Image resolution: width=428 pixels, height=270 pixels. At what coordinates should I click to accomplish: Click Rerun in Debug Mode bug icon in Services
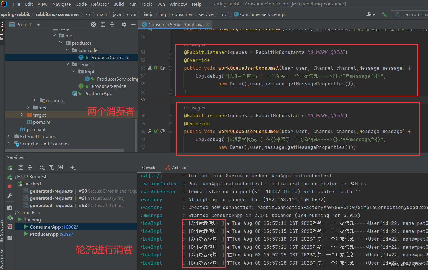10,177
